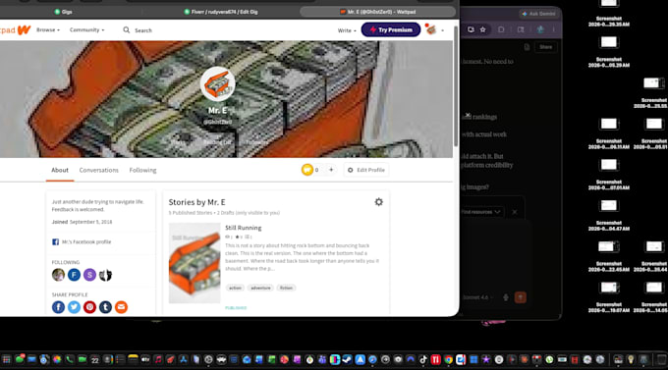Click the action tag on Still Running

click(235, 288)
